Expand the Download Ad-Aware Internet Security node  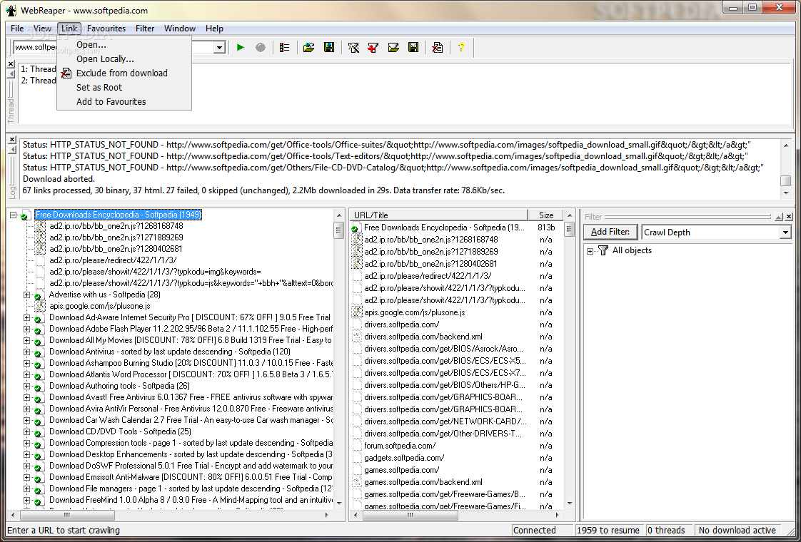click(26, 317)
